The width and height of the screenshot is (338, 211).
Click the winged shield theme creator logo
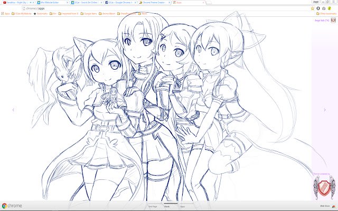(x=324, y=188)
